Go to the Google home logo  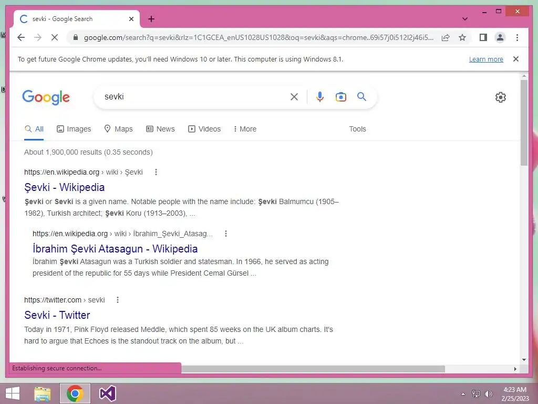point(46,97)
